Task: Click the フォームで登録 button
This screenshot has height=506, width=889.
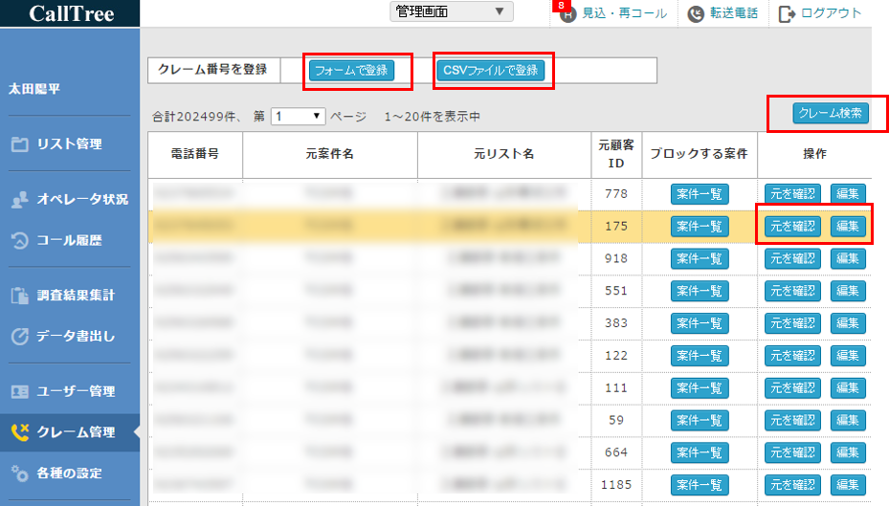Action: coord(350,70)
